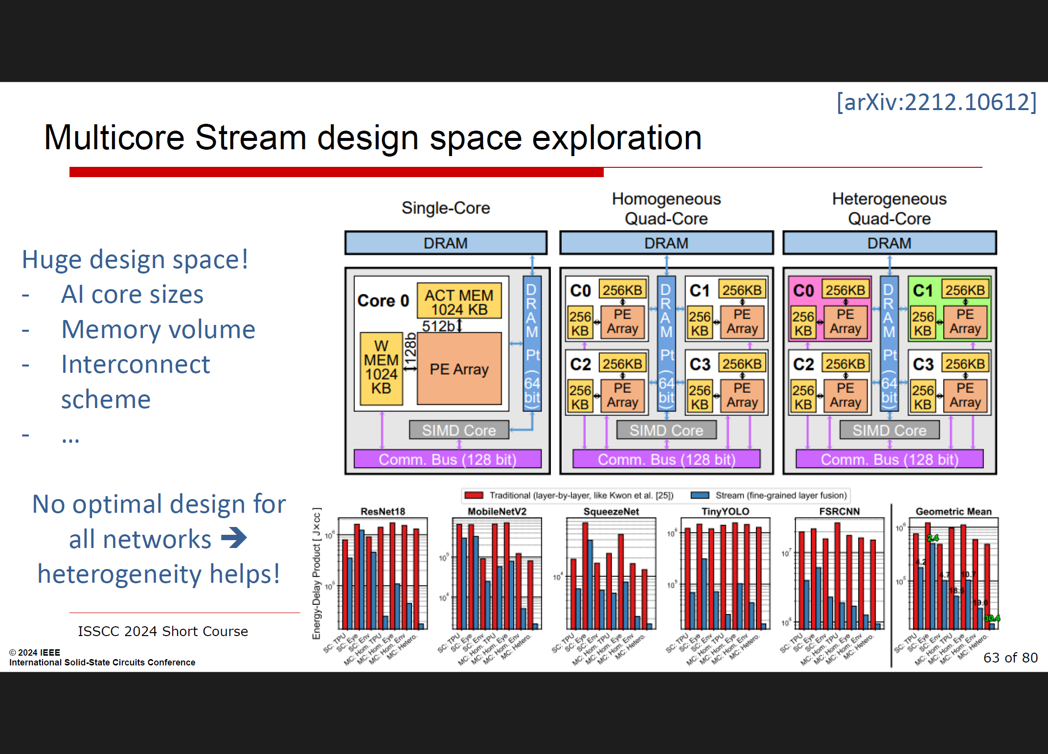Click the Geometric Mean chart
This screenshot has height=754, width=1048.
click(x=953, y=572)
